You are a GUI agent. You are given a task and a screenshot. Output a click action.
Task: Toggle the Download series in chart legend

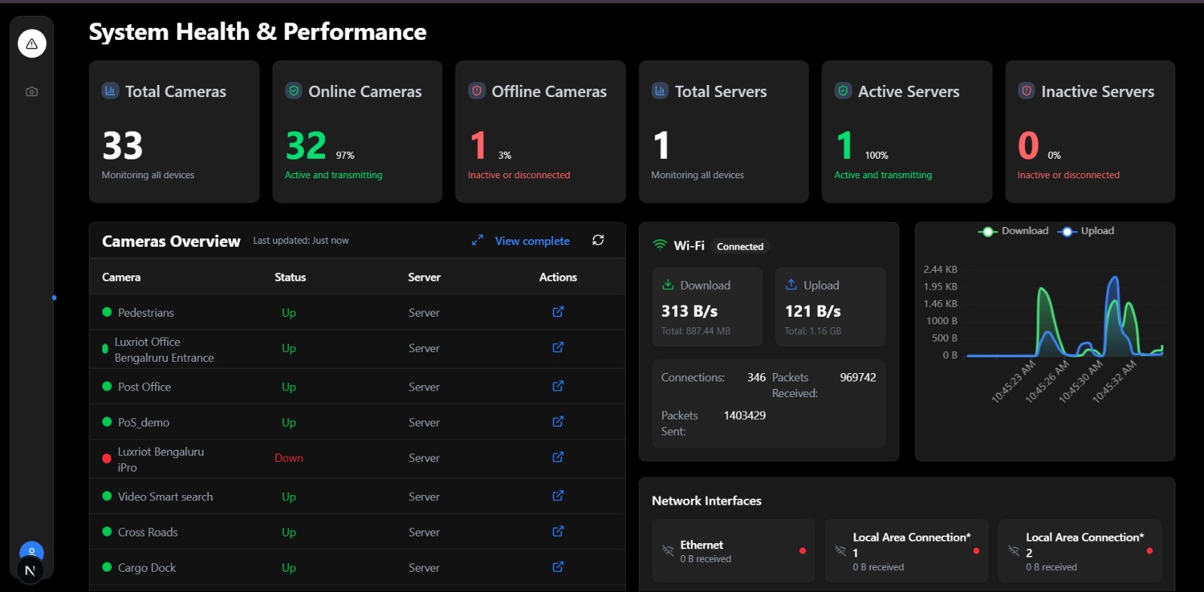(1014, 231)
